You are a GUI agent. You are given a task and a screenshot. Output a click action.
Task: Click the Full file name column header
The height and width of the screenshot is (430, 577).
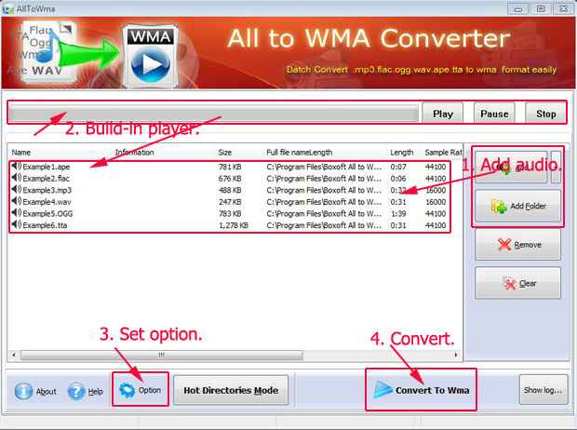click(299, 153)
